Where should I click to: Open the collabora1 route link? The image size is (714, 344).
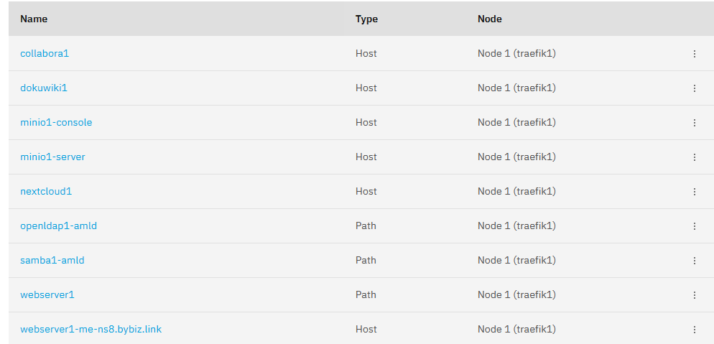pyautogui.click(x=45, y=53)
